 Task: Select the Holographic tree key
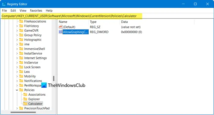click(x=33, y=40)
